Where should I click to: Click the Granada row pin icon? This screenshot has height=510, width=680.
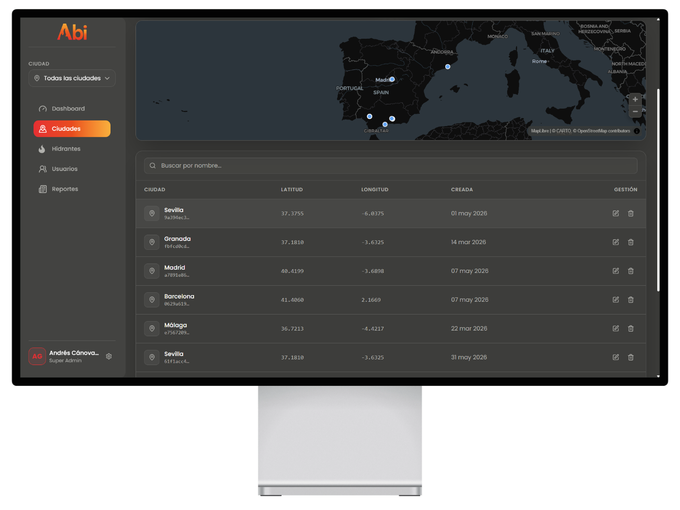click(x=152, y=242)
